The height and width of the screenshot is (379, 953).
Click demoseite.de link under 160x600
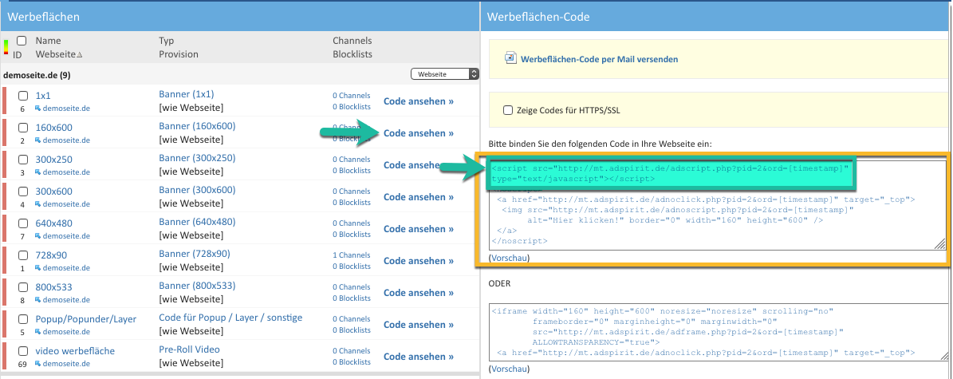(x=66, y=140)
